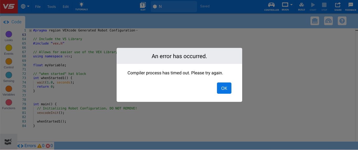
Task: Click the line 'whenStarted1();'
Action: point(51,121)
